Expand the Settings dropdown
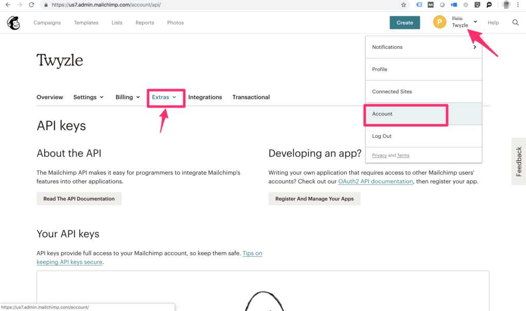 coord(88,97)
